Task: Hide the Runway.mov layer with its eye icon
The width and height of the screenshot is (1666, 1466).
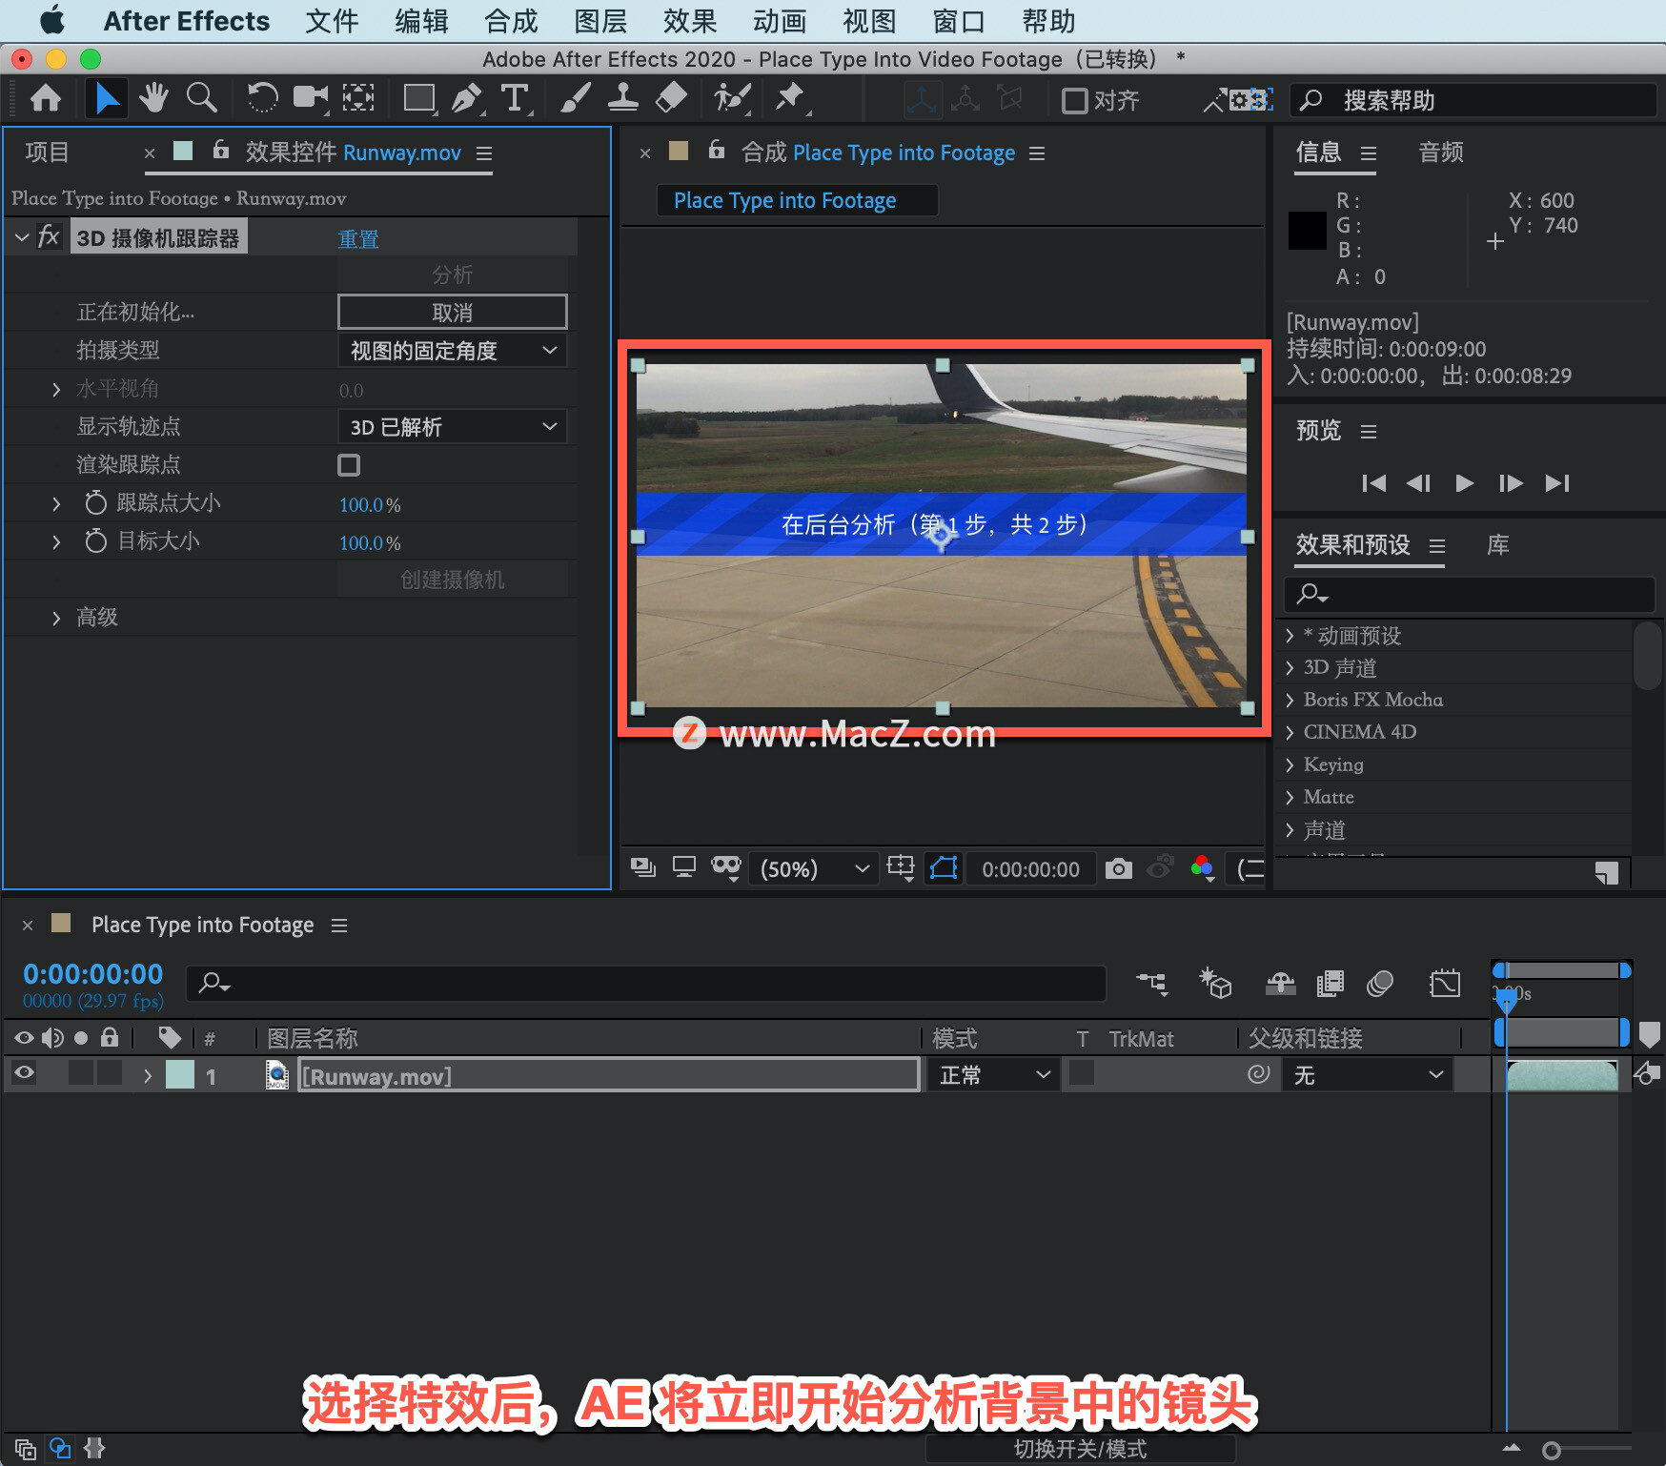Action: click(x=25, y=1073)
